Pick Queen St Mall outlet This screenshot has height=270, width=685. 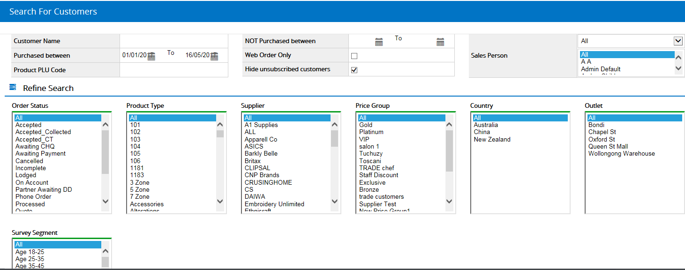point(635,146)
